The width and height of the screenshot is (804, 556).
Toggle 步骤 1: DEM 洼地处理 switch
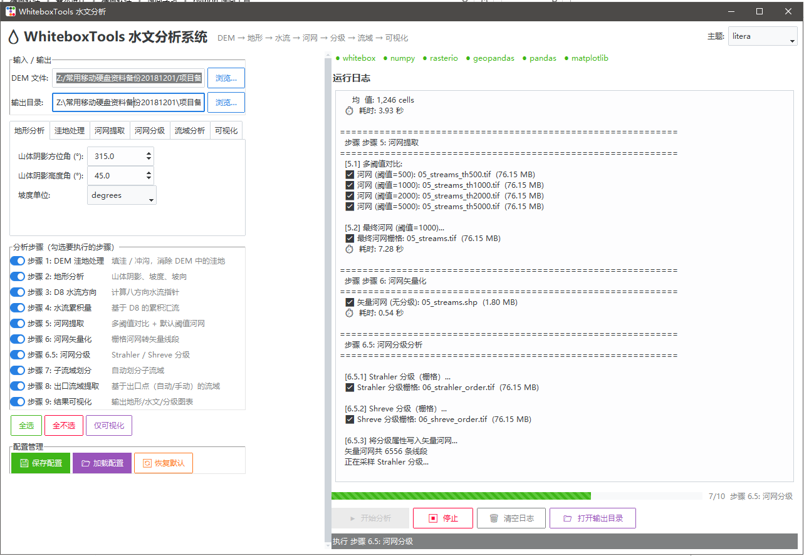pos(18,261)
